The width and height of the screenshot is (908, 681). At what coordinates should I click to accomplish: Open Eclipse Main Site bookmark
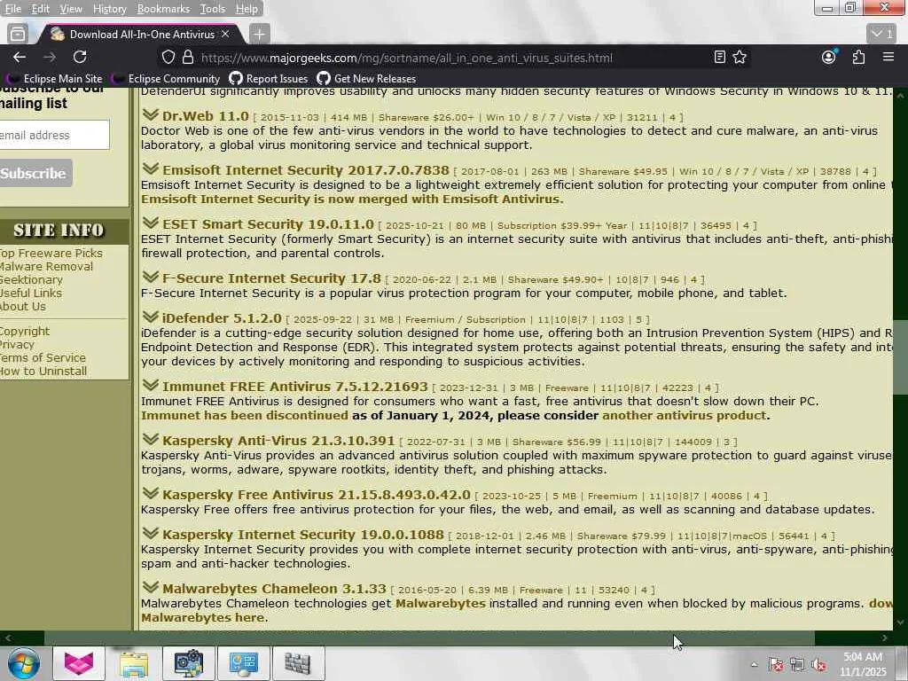(54, 79)
